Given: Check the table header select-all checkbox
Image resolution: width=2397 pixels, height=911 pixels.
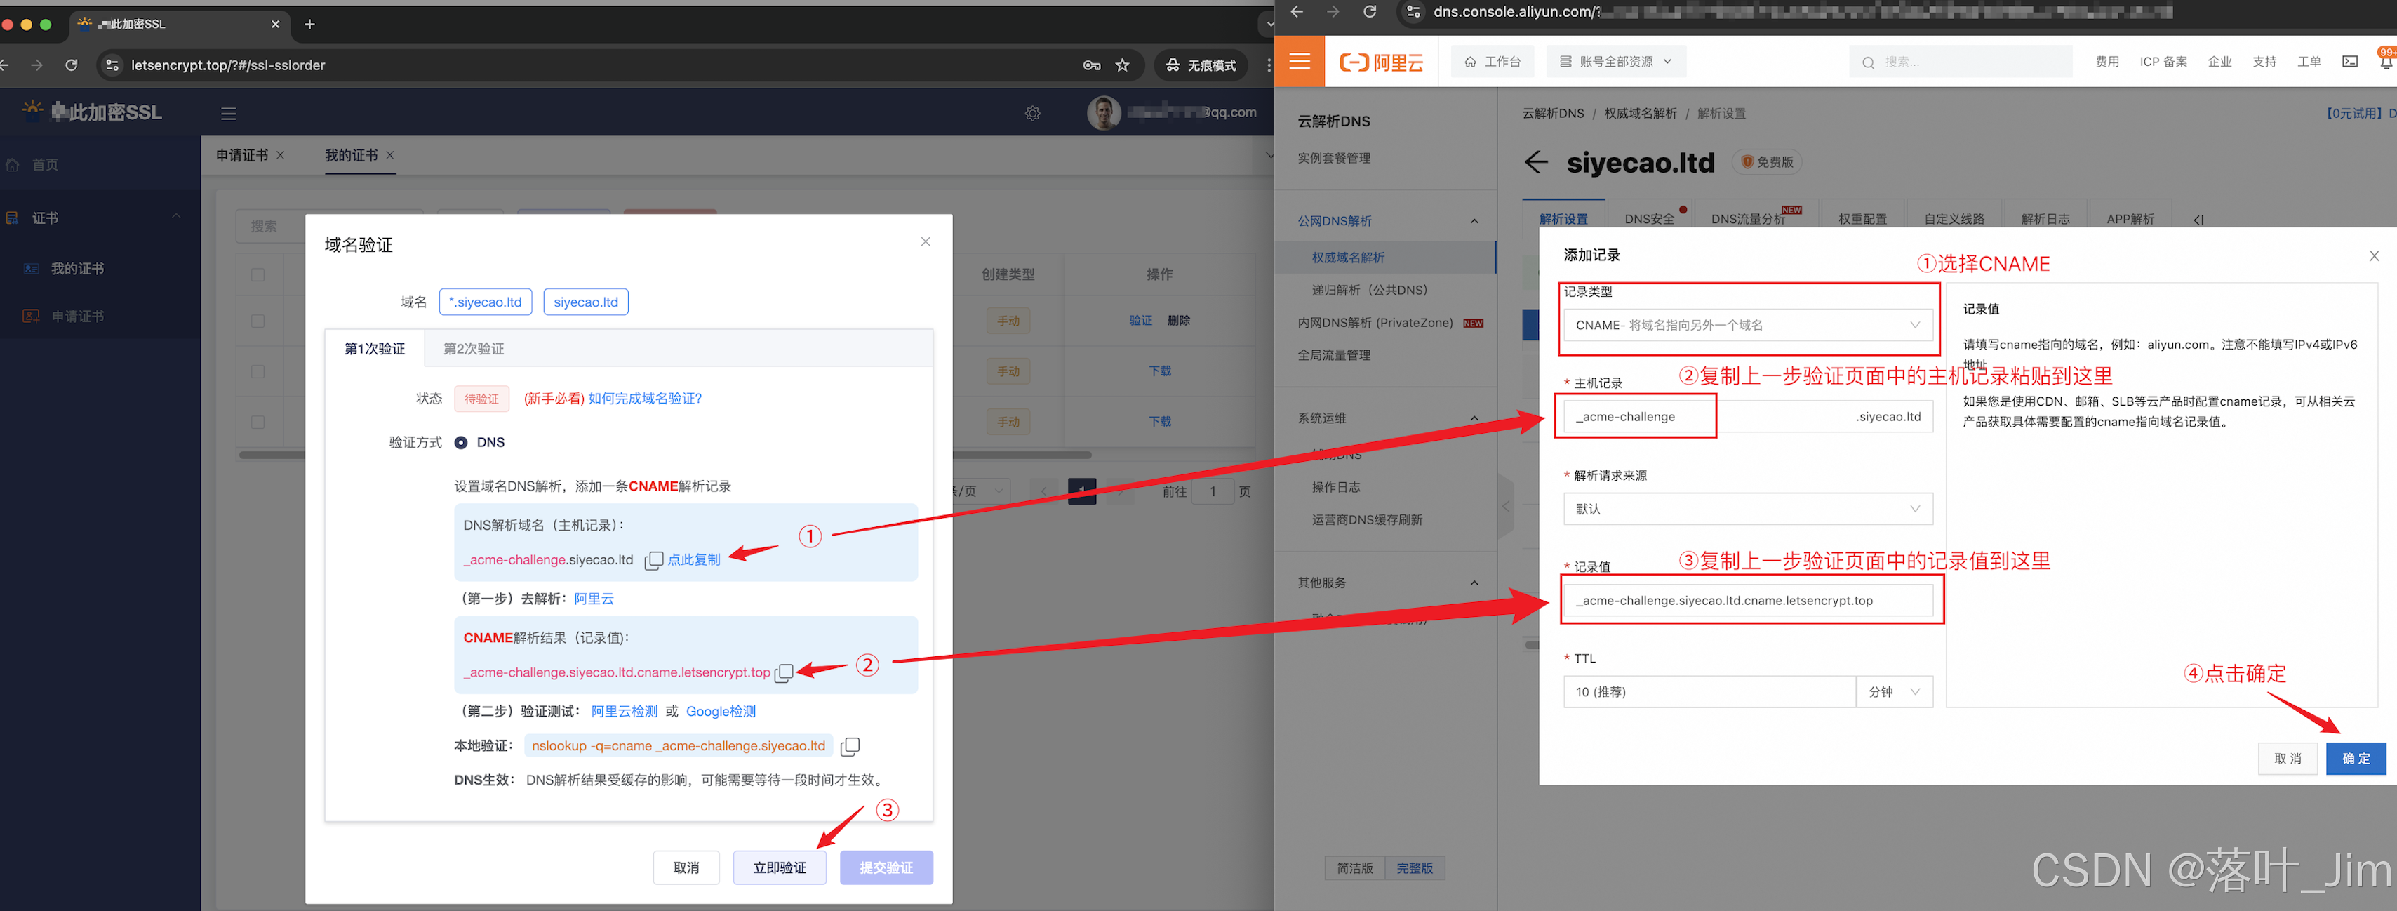Looking at the screenshot, I should pyautogui.click(x=258, y=274).
